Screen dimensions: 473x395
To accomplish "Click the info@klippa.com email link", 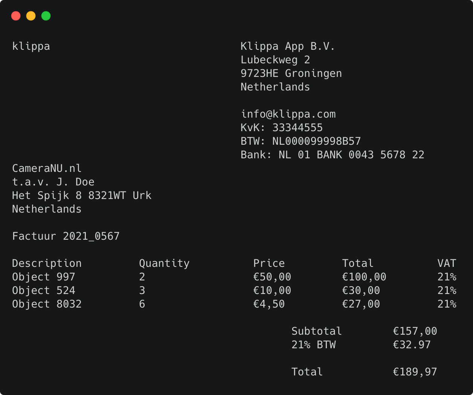I will coord(288,114).
